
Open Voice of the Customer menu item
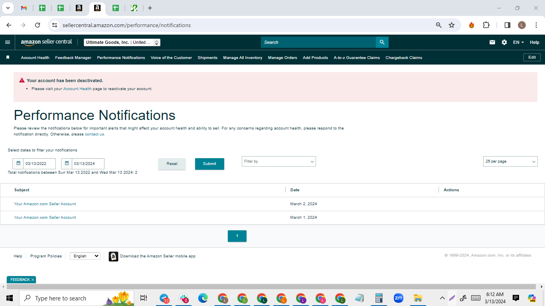[171, 57]
